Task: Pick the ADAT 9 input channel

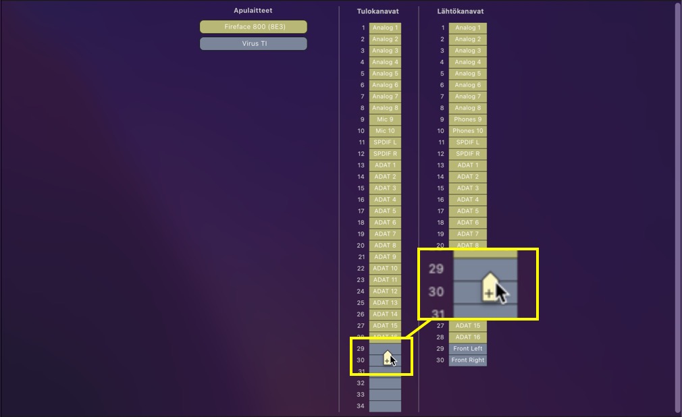Action: 385,257
